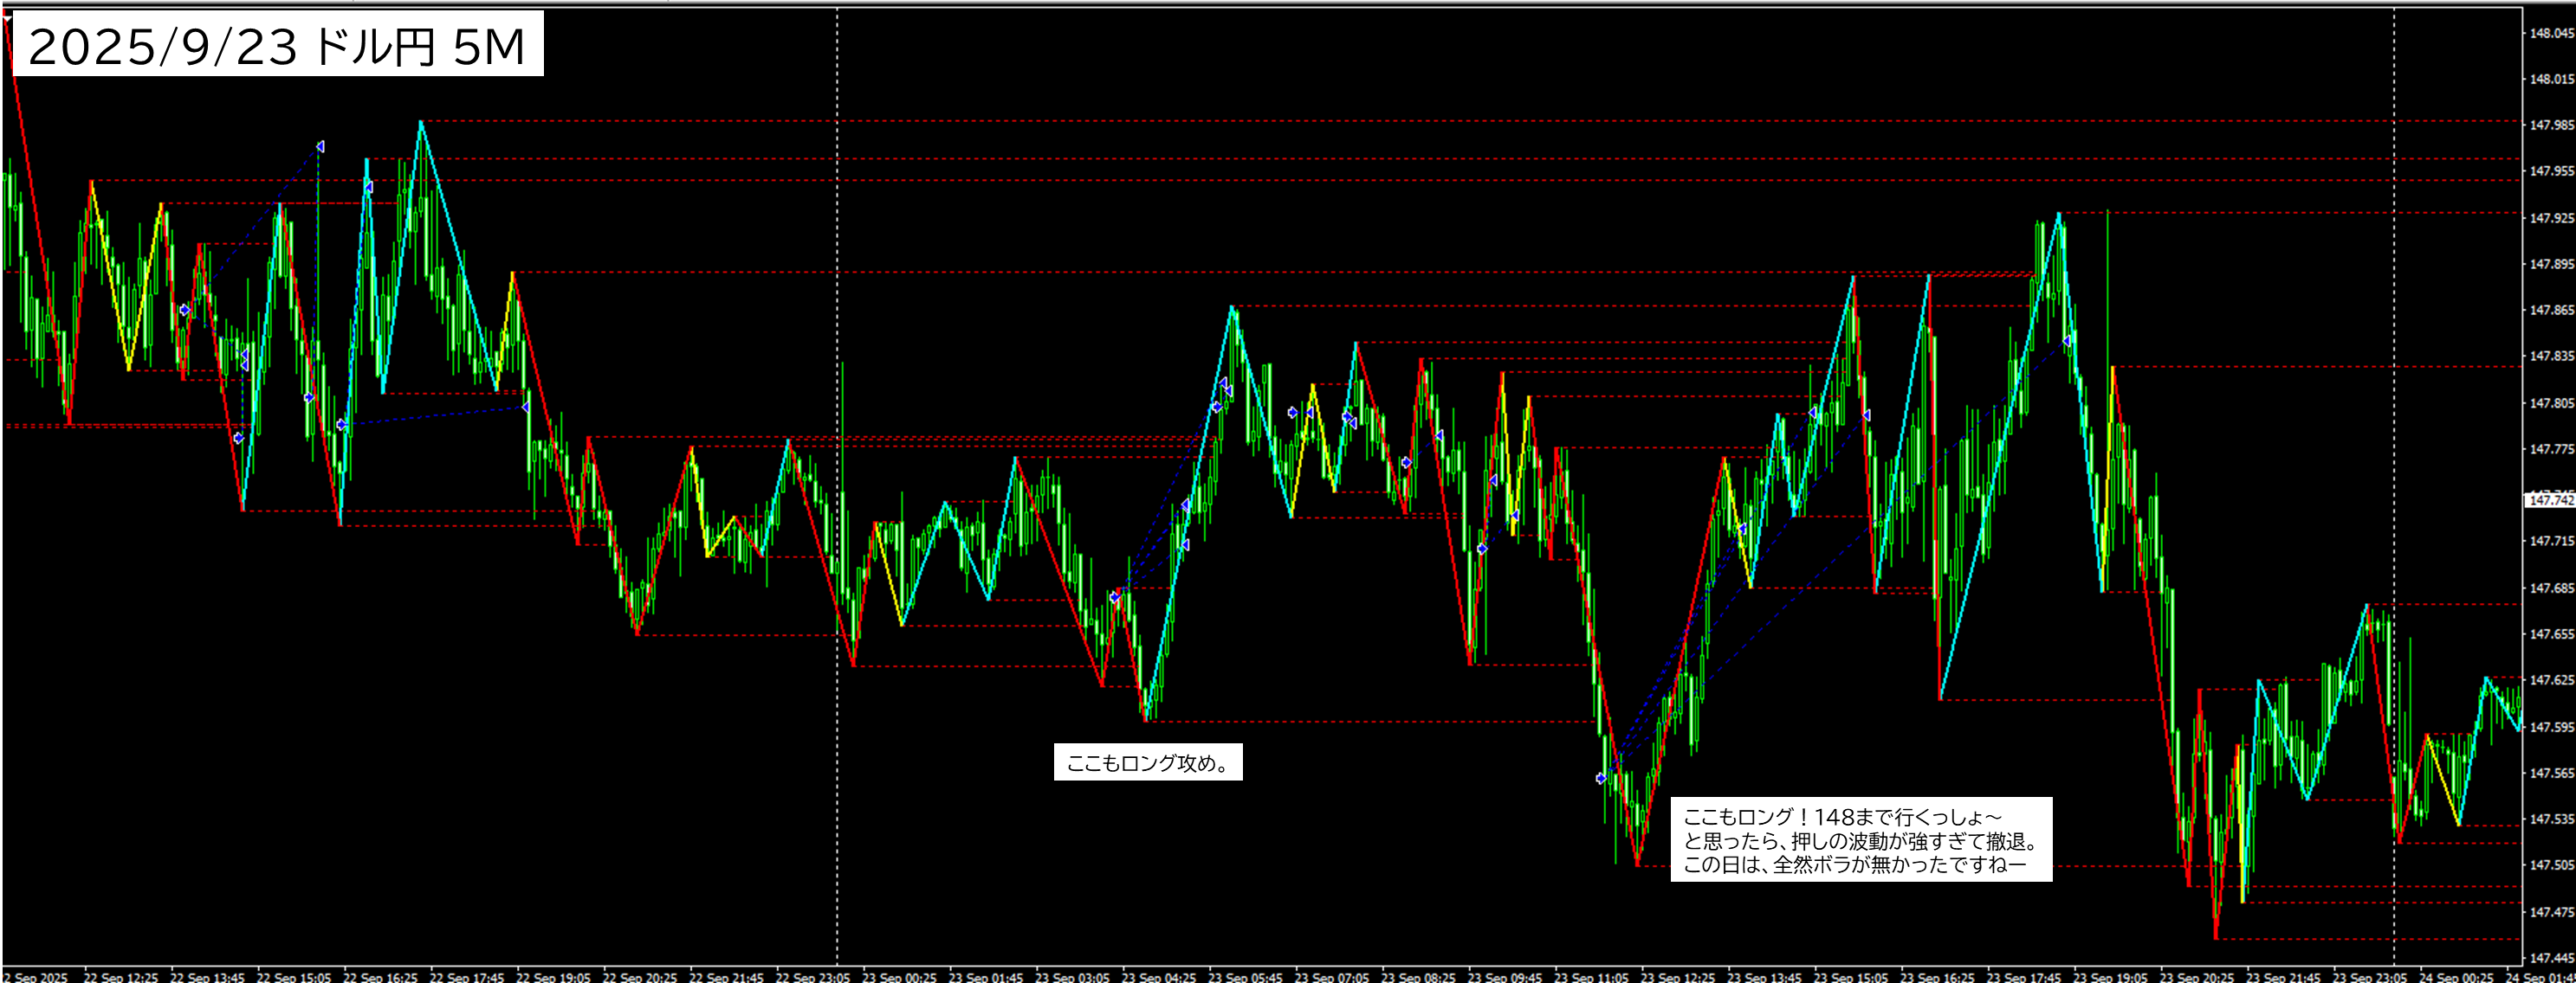Select the 148まで行くっしょ annotation text box
The image size is (2576, 983).
(1861, 840)
